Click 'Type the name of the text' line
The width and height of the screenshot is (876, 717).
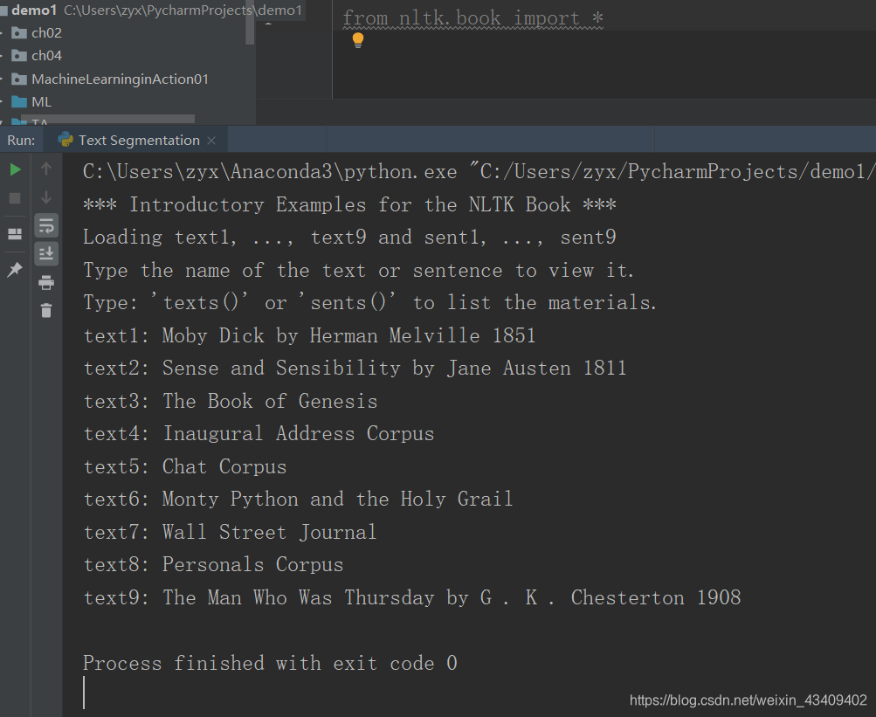click(x=359, y=270)
